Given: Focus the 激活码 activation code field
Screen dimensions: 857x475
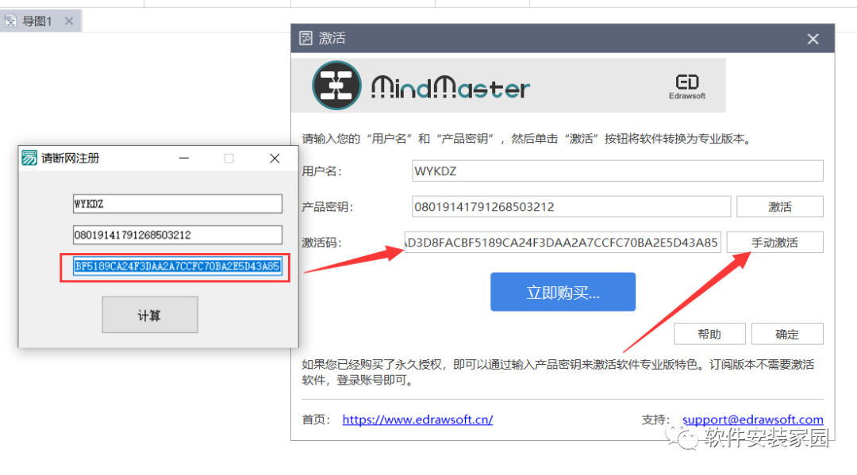Looking at the screenshot, I should 563,243.
